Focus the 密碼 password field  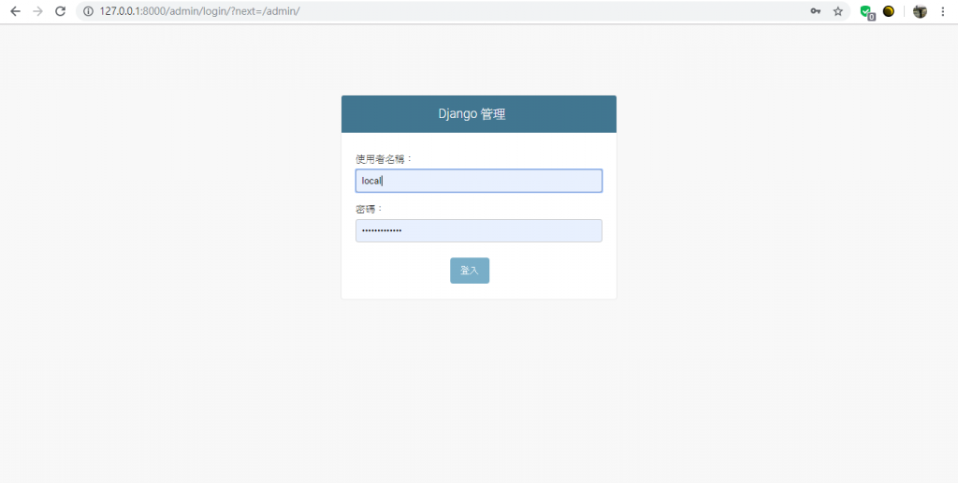point(478,230)
